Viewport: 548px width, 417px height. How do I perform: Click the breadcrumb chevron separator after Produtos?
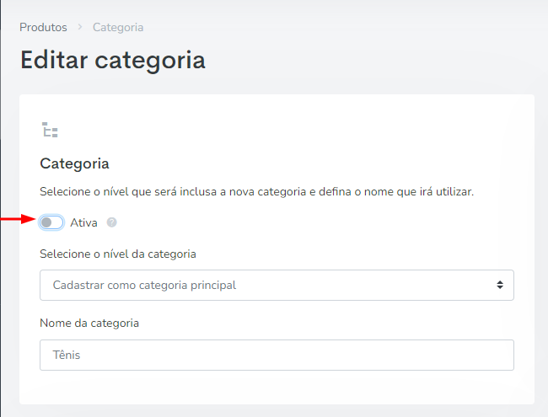[80, 27]
